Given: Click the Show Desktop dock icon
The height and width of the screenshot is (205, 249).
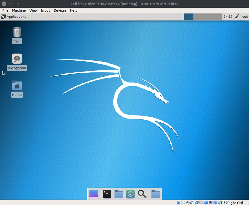Looking at the screenshot, I should tap(94, 194).
